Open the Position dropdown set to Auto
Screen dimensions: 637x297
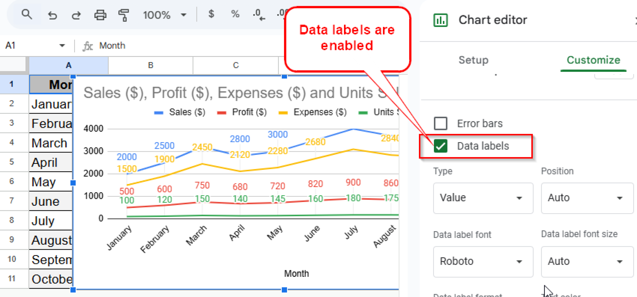click(x=587, y=198)
